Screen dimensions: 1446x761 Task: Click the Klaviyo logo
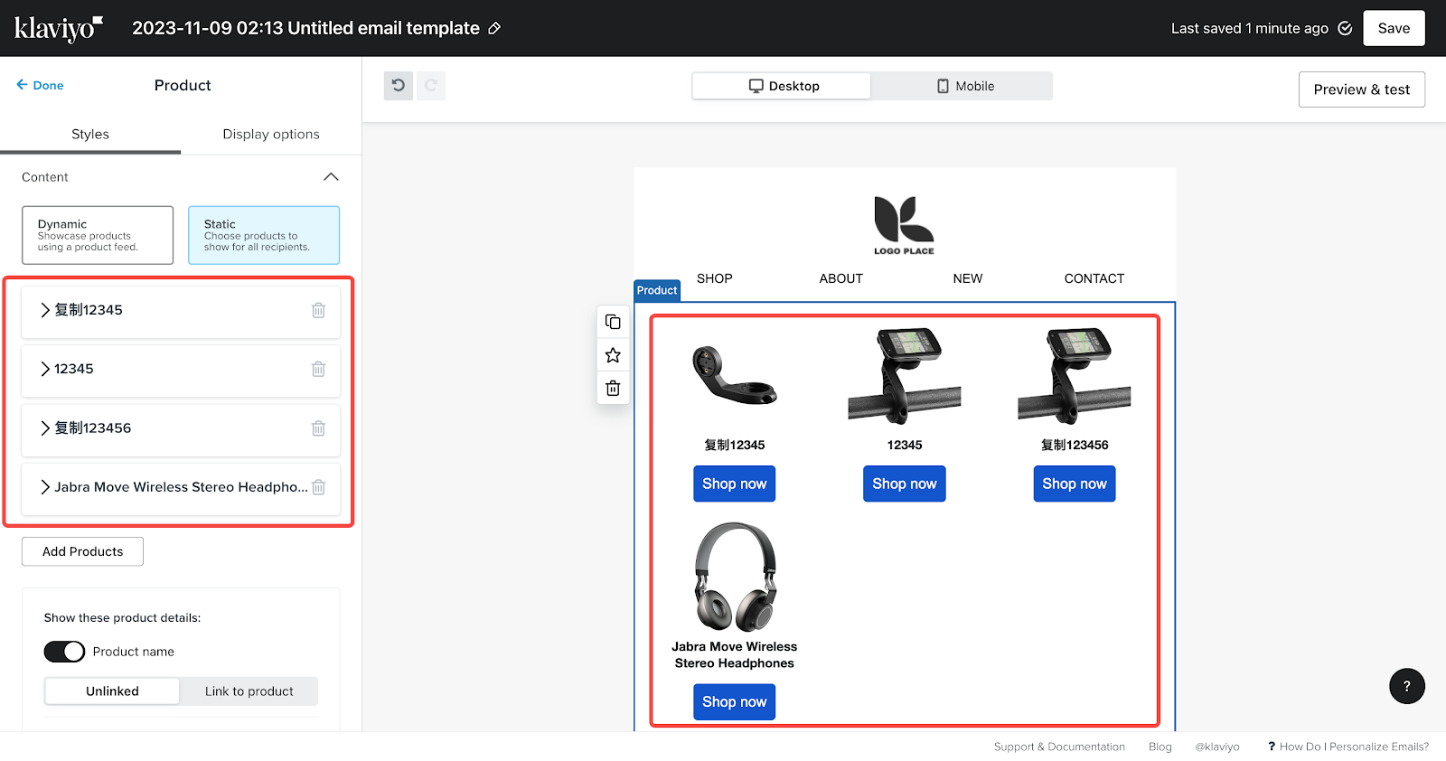coord(59,28)
